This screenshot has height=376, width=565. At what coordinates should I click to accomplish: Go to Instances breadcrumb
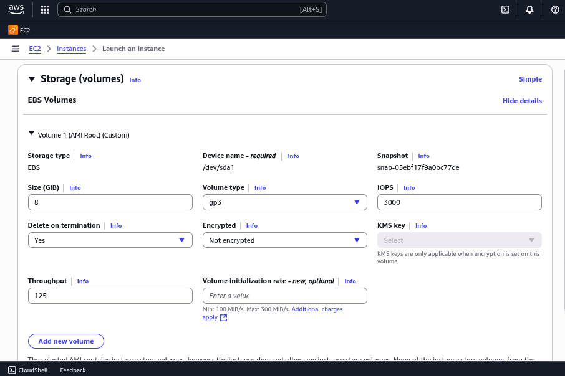pos(71,49)
